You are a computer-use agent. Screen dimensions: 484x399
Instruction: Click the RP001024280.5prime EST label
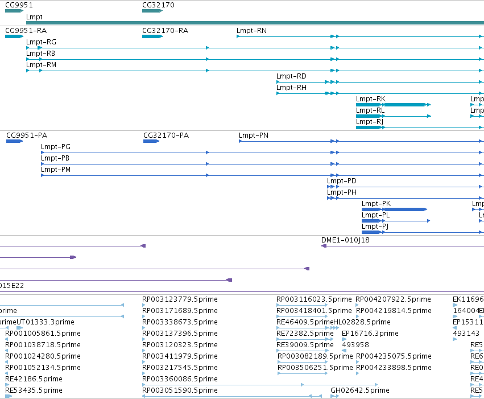point(43,356)
